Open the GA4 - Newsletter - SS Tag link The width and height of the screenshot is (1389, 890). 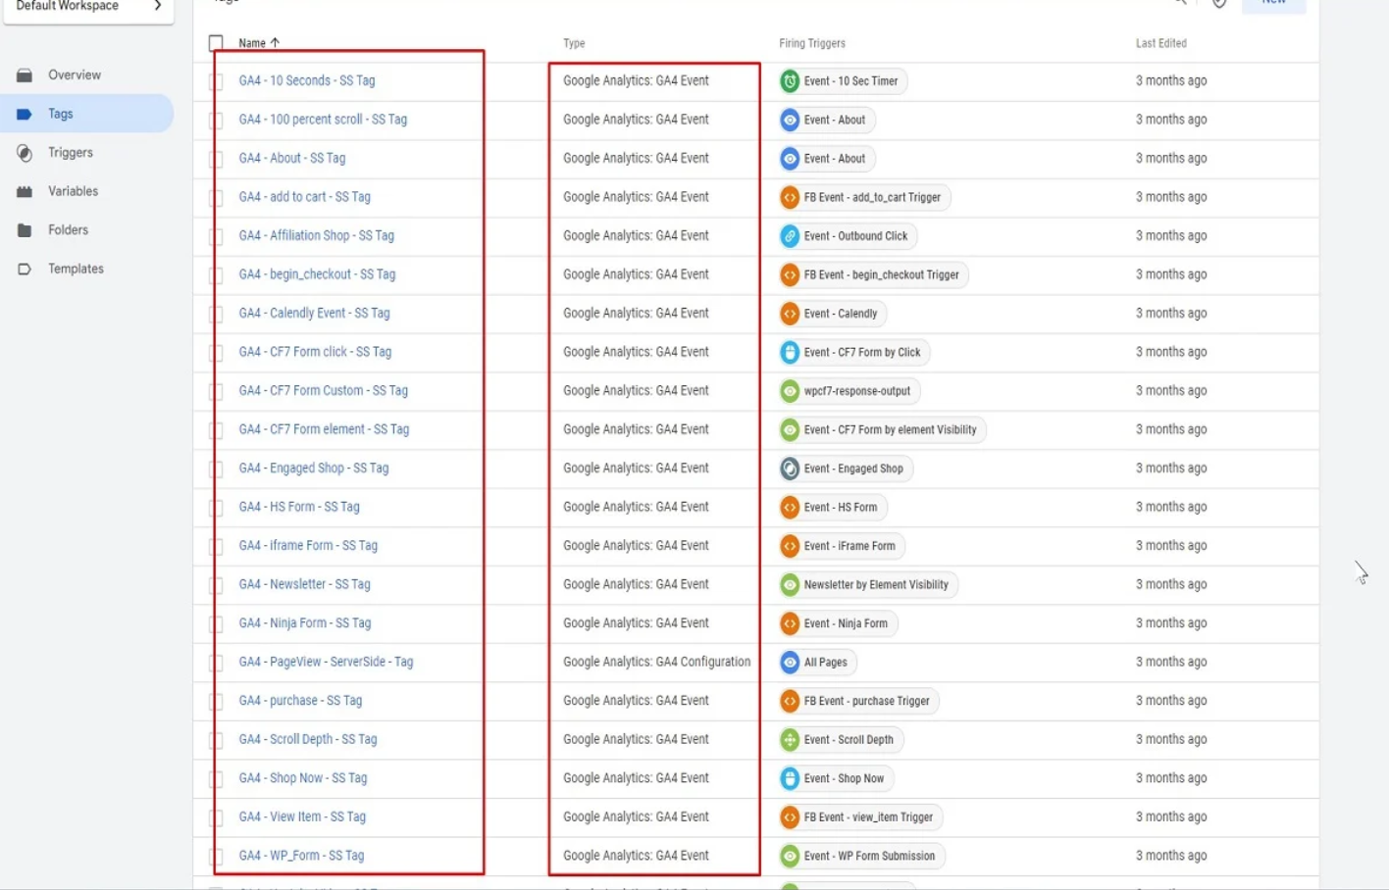pos(304,585)
